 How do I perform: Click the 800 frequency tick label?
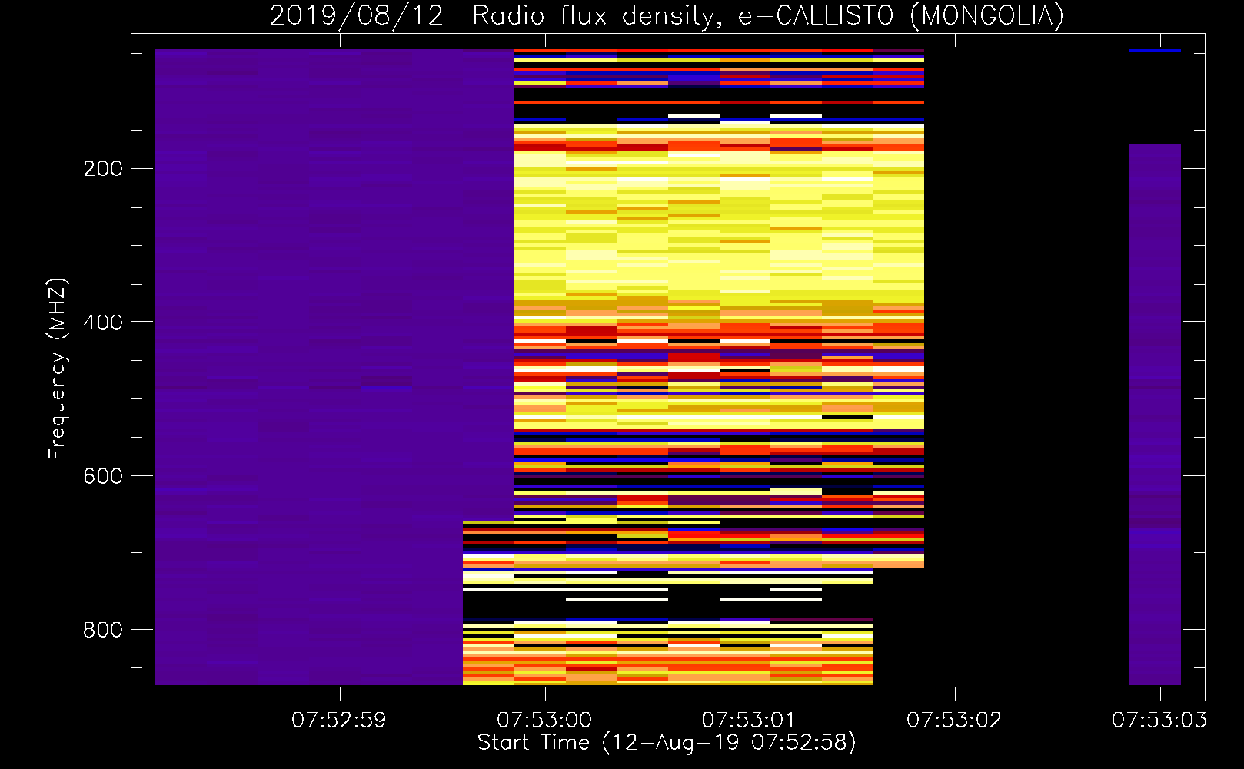click(103, 630)
